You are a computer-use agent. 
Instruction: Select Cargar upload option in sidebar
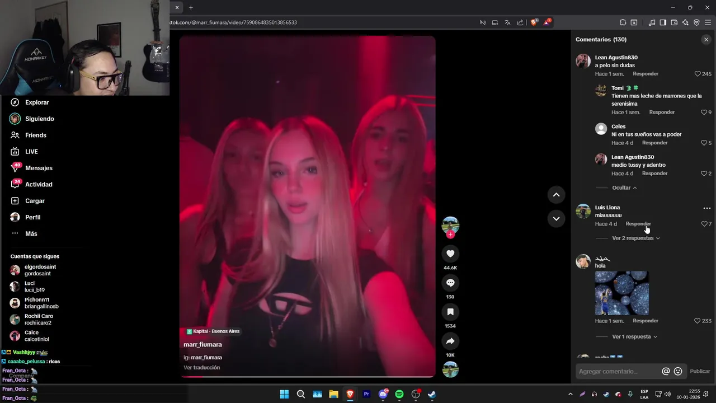tap(35, 201)
